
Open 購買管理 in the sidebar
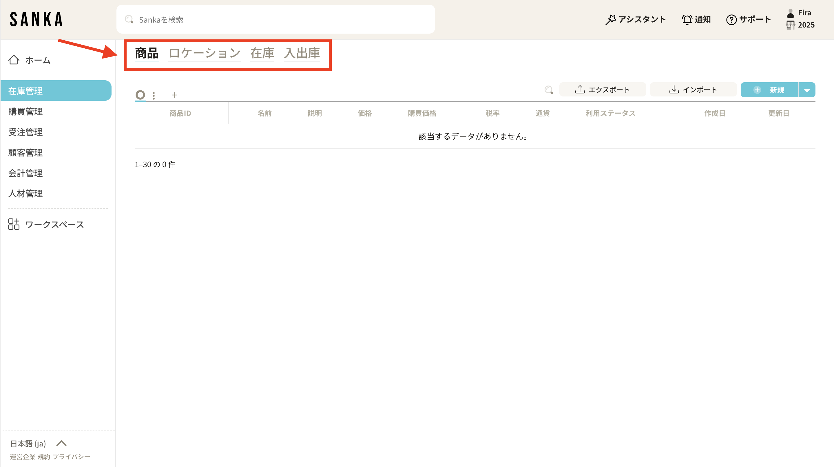coord(25,112)
